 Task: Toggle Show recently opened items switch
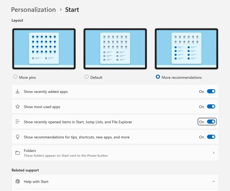click(211, 122)
